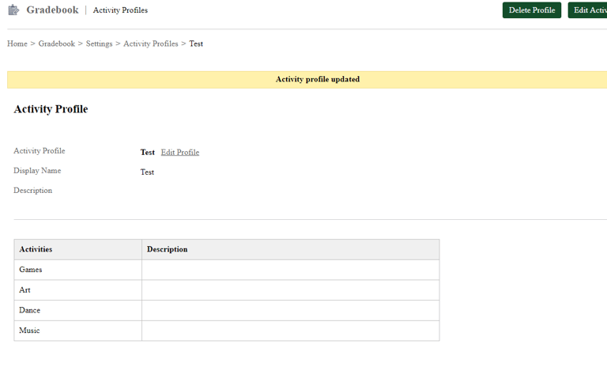Select the Dance activity row
The height and width of the screenshot is (367, 607).
click(29, 310)
